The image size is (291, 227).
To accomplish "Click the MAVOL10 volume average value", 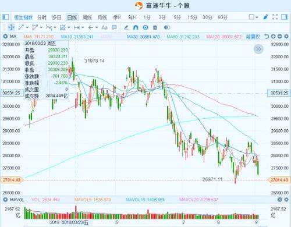I will 145,200.
